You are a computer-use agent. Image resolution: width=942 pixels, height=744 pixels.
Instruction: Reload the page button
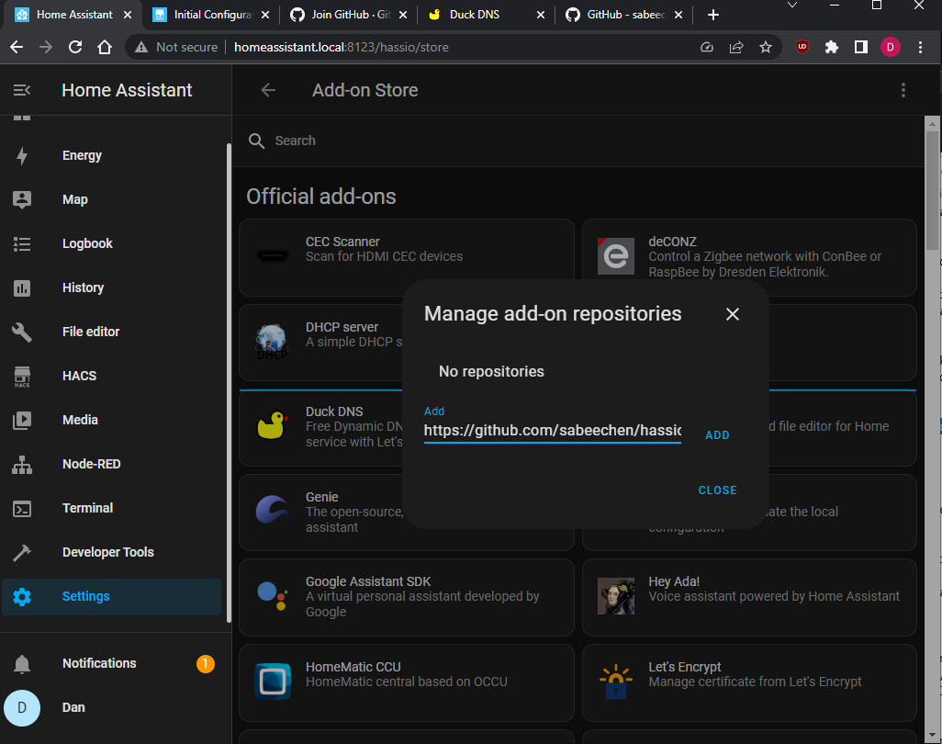pyautogui.click(x=75, y=47)
